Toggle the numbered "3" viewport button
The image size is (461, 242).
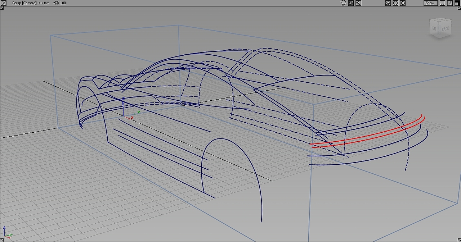point(450,3)
